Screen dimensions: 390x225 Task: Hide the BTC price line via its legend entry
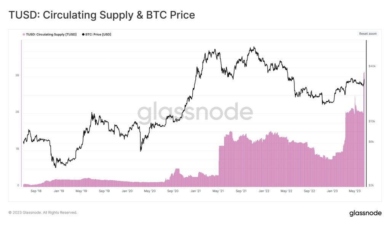coord(99,34)
